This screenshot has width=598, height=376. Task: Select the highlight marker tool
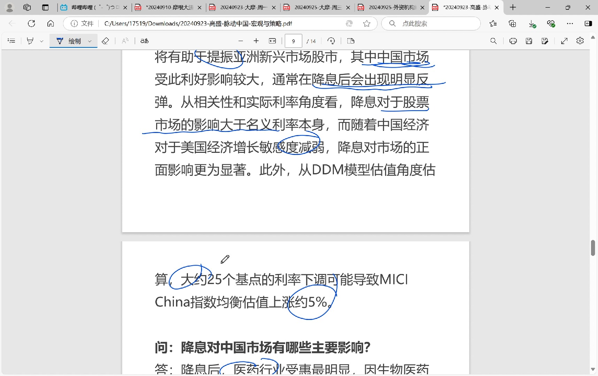tap(30, 41)
